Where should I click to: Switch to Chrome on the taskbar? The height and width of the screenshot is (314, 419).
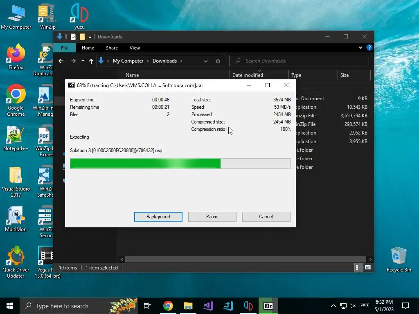point(168,306)
